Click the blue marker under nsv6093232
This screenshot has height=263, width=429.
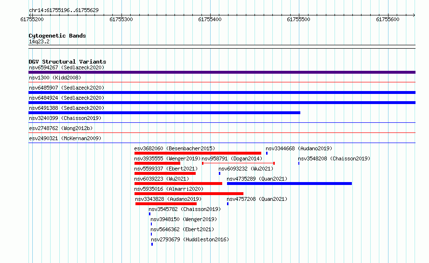[219, 173]
